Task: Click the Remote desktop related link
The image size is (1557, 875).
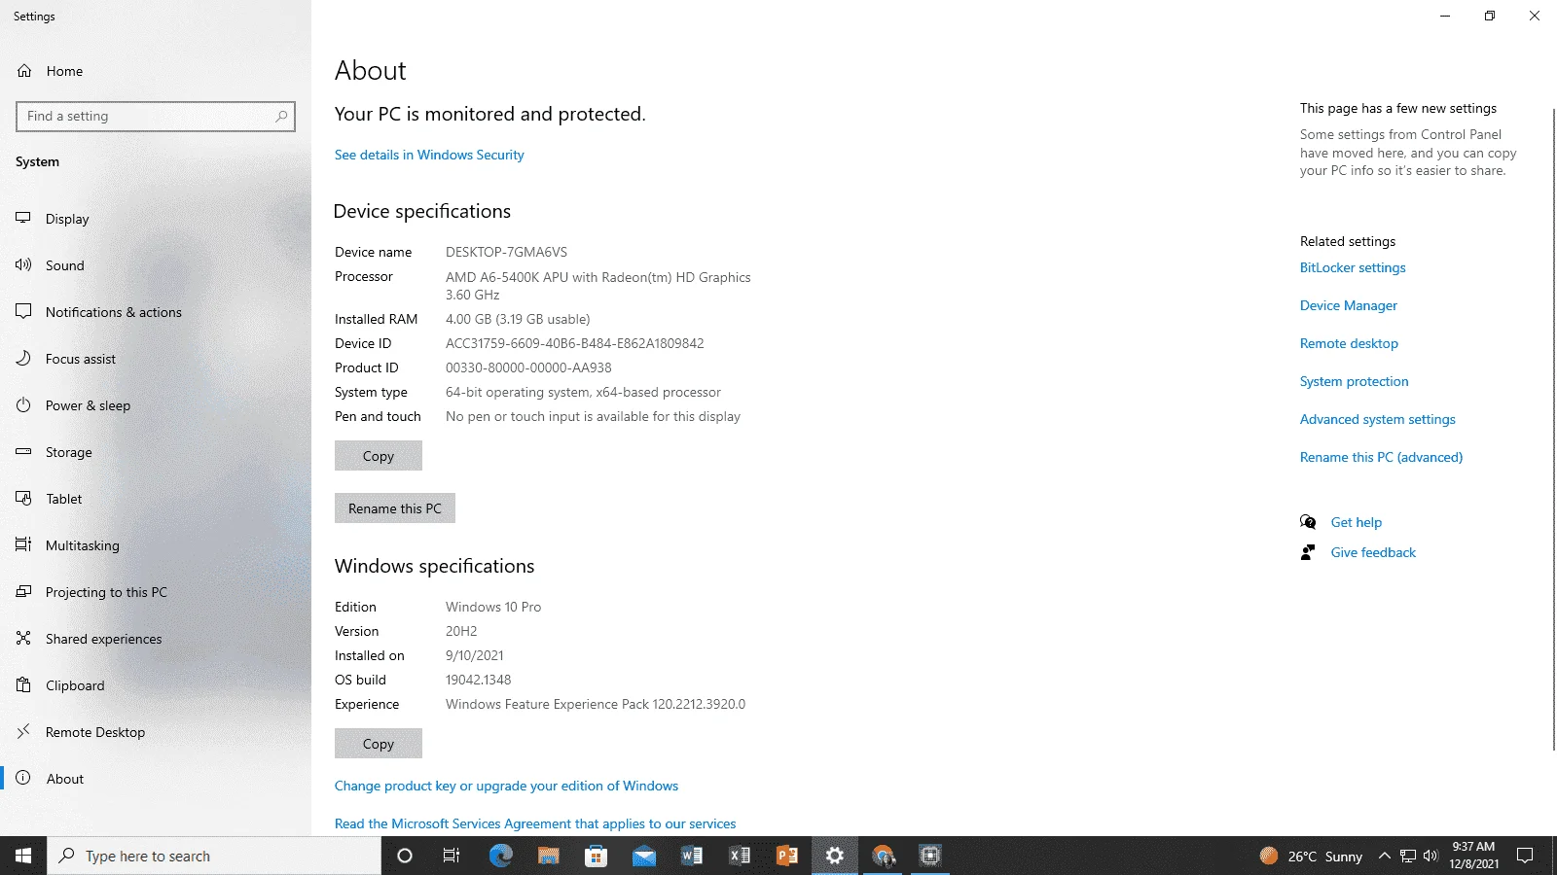Action: [1349, 343]
